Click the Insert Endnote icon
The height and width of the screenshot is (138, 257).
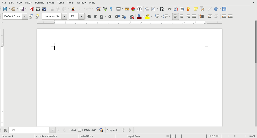click(x=182, y=9)
